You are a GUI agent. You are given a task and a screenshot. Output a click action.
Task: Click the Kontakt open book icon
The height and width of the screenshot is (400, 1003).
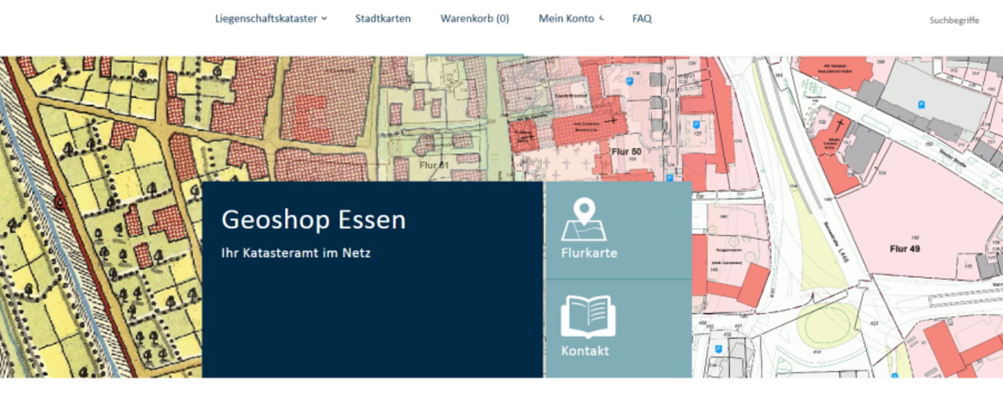click(x=588, y=316)
